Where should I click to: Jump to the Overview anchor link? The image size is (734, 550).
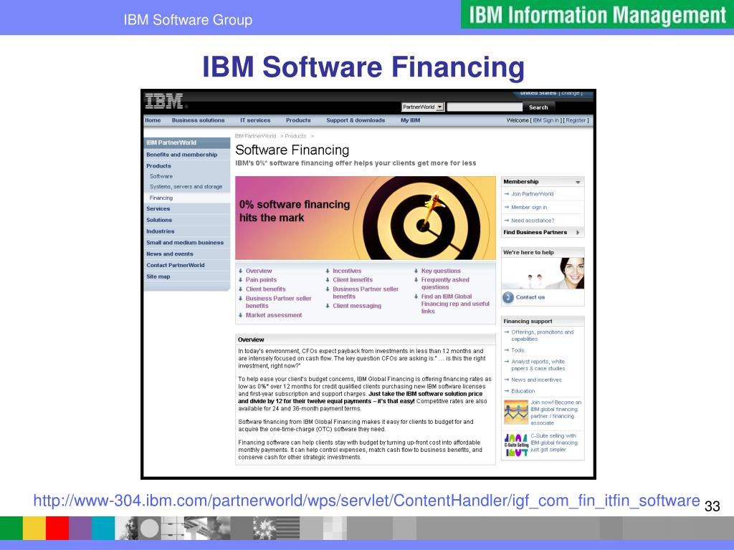coord(258,271)
